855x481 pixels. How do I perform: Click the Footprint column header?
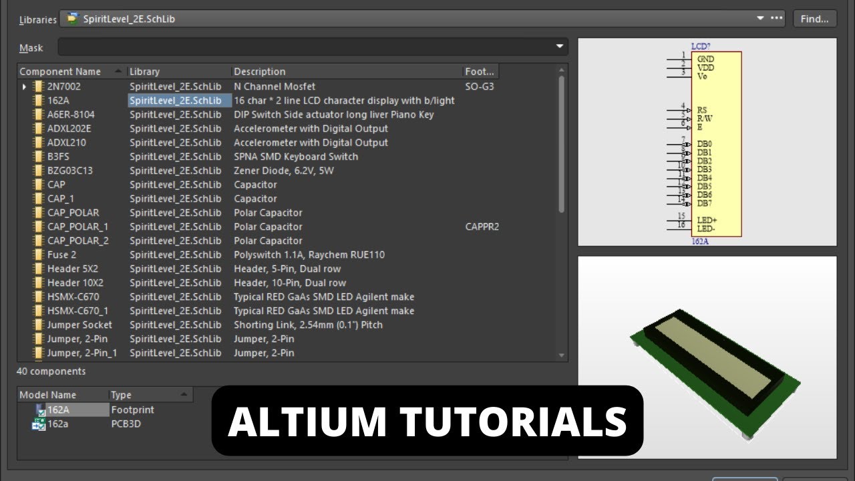pos(480,71)
